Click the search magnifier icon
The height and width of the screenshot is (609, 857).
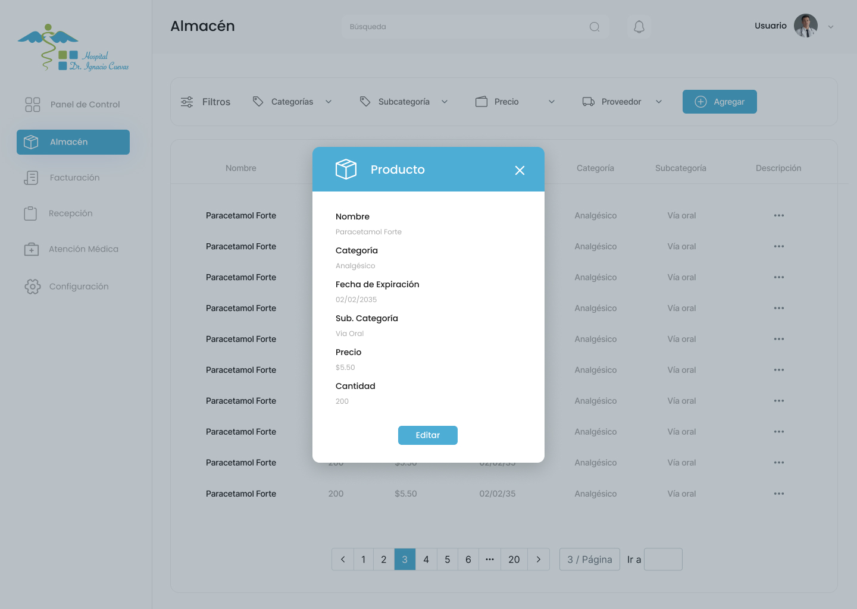(x=594, y=27)
